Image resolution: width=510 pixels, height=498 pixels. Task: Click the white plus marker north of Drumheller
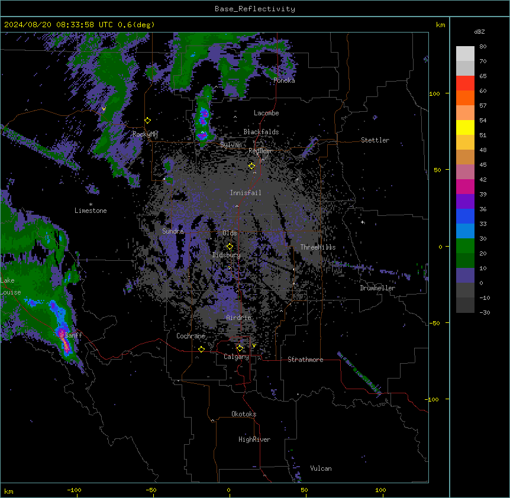pyautogui.click(x=363, y=222)
